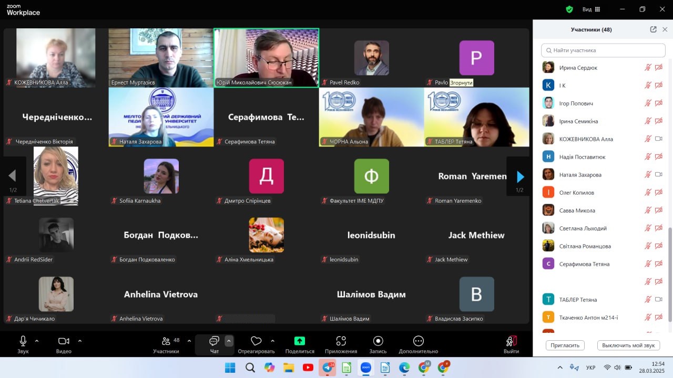Open the Вид view layout menu
The image size is (673, 378).
tap(591, 9)
